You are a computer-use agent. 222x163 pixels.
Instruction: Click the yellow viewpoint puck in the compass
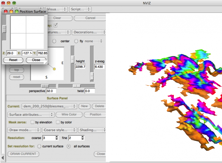(x=54, y=69)
